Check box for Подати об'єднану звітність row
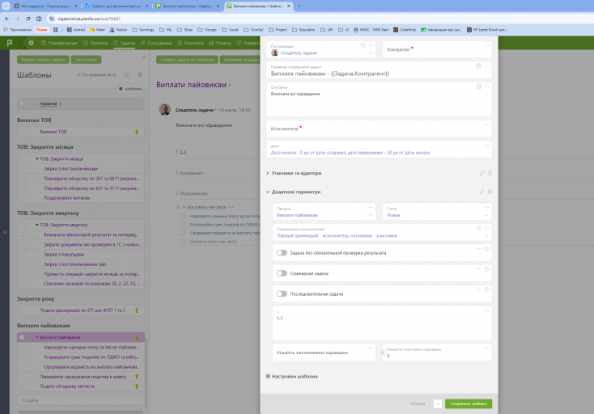The width and height of the screenshot is (594, 414). pyautogui.click(x=22, y=387)
